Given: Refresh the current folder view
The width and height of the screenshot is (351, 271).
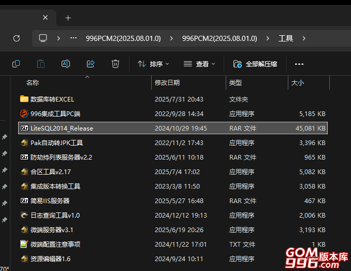Looking at the screenshot, I should click(x=17, y=38).
